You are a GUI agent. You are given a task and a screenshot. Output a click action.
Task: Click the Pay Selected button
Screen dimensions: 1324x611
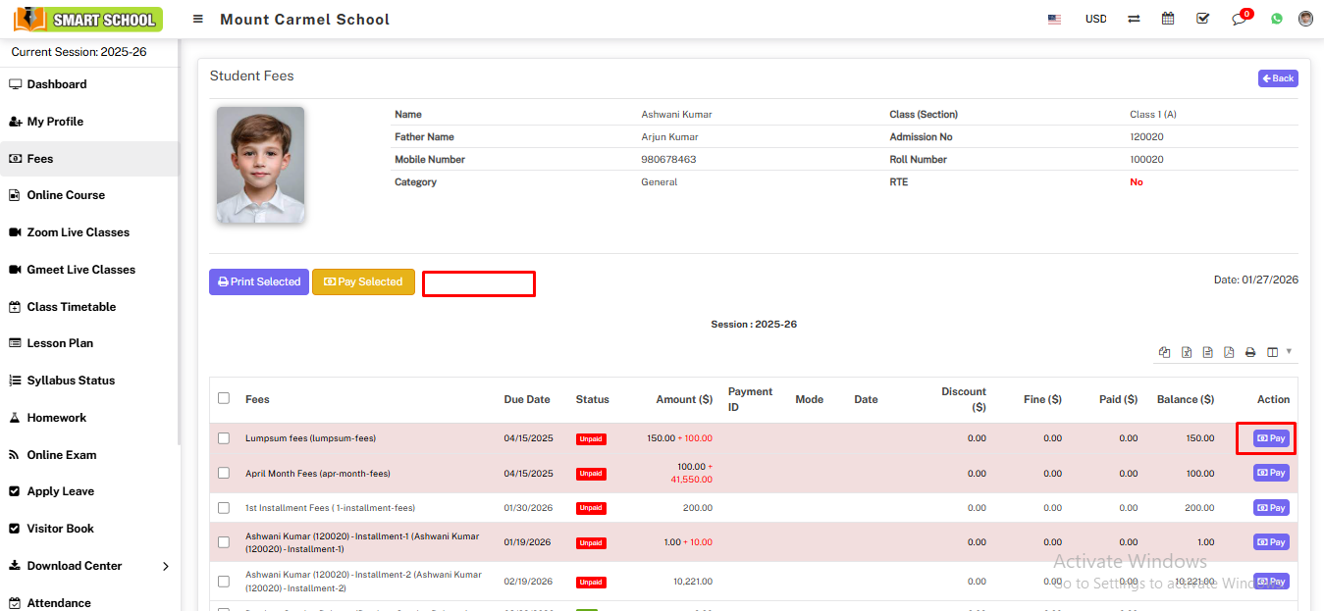pos(363,281)
